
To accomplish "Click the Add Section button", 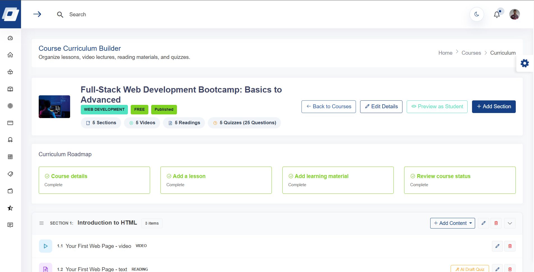I will (494, 107).
